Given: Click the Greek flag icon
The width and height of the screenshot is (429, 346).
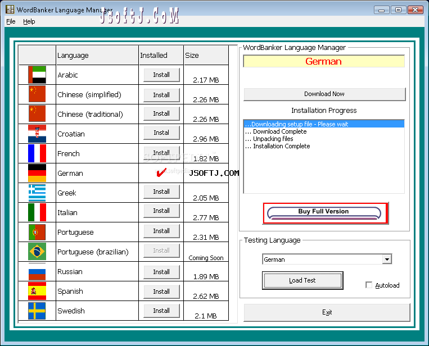Looking at the screenshot, I should pyautogui.click(x=37, y=193).
